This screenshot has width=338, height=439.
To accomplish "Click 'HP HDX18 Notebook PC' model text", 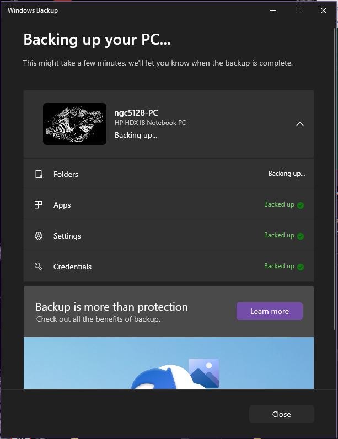I will [x=150, y=123].
